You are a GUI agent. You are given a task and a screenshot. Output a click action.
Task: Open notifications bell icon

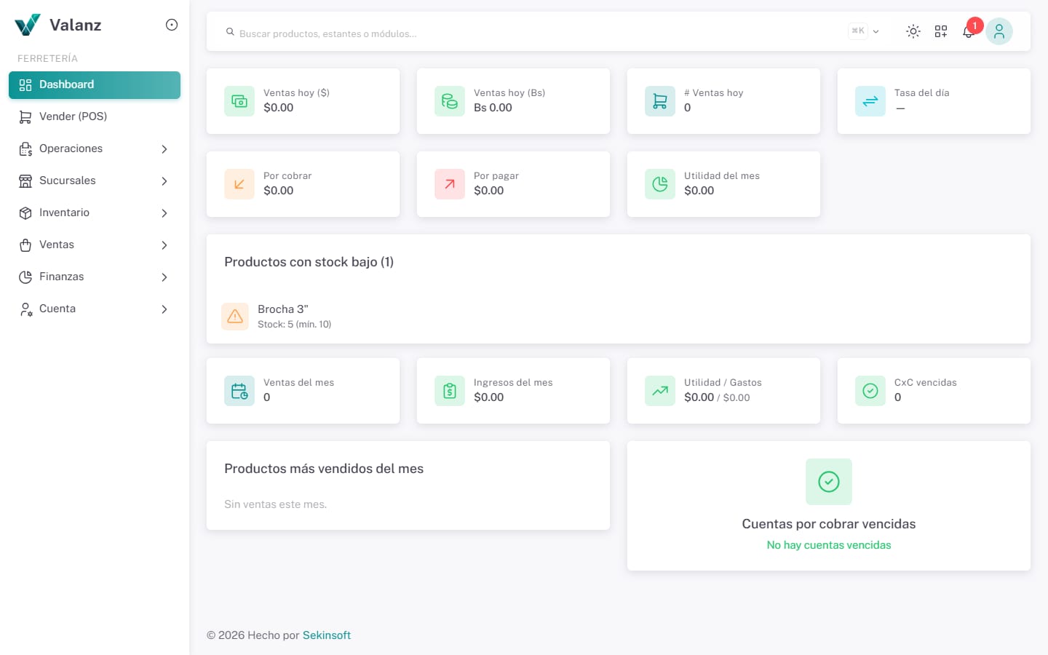click(969, 31)
